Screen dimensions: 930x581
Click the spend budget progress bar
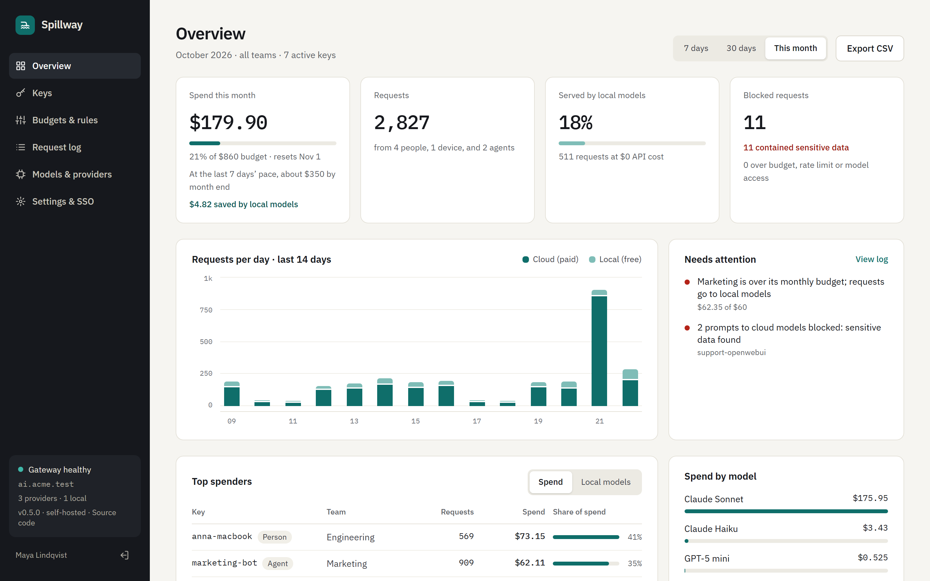coord(263,143)
